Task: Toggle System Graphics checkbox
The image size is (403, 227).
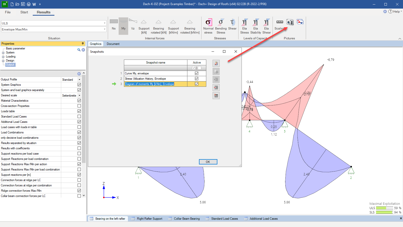Action: [79, 85]
